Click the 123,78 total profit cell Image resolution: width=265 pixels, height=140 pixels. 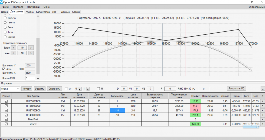[195, 124]
